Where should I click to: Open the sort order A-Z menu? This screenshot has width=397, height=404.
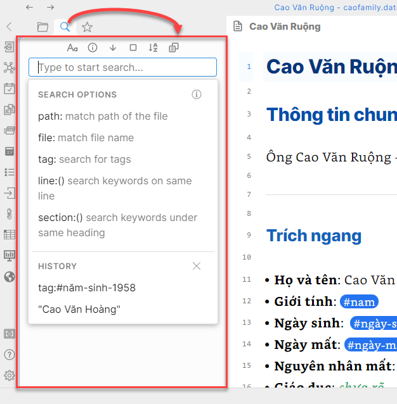pyautogui.click(x=153, y=47)
